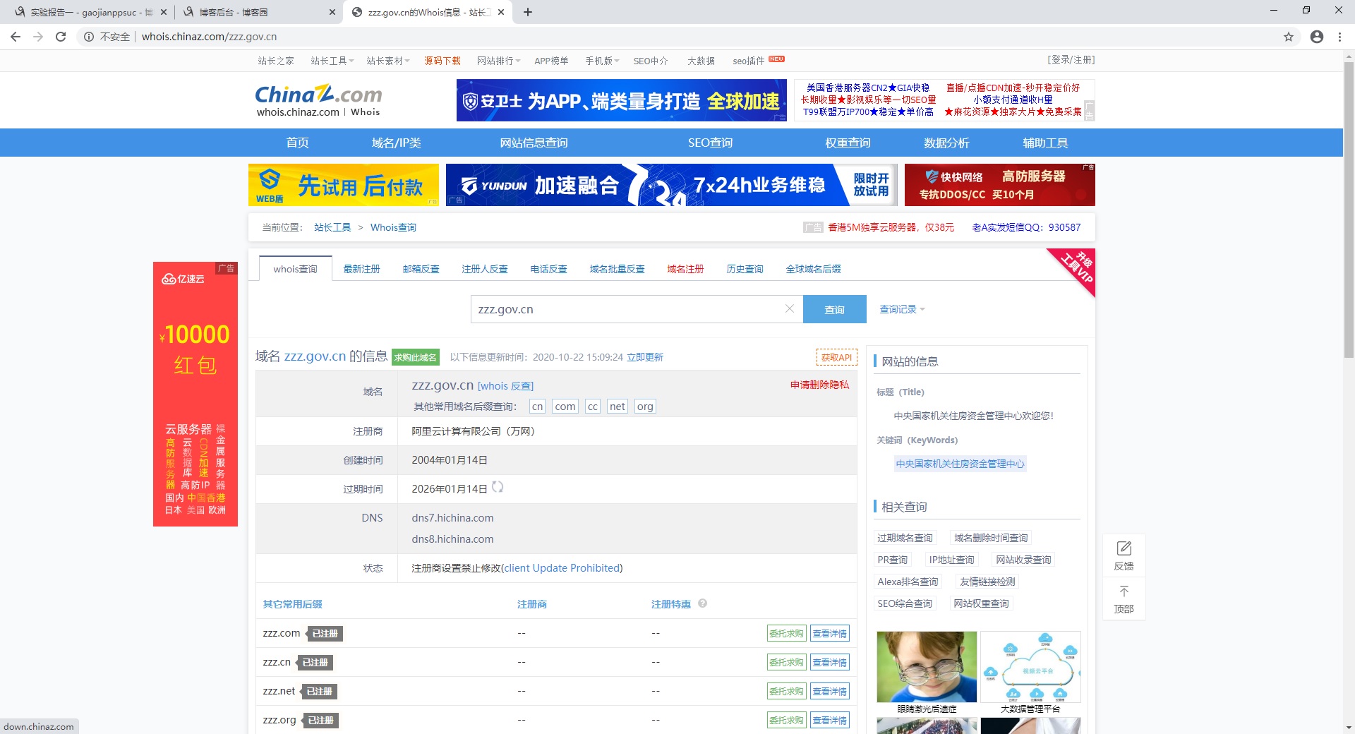Click the browser forward arrow
1355x734 pixels.
(38, 37)
